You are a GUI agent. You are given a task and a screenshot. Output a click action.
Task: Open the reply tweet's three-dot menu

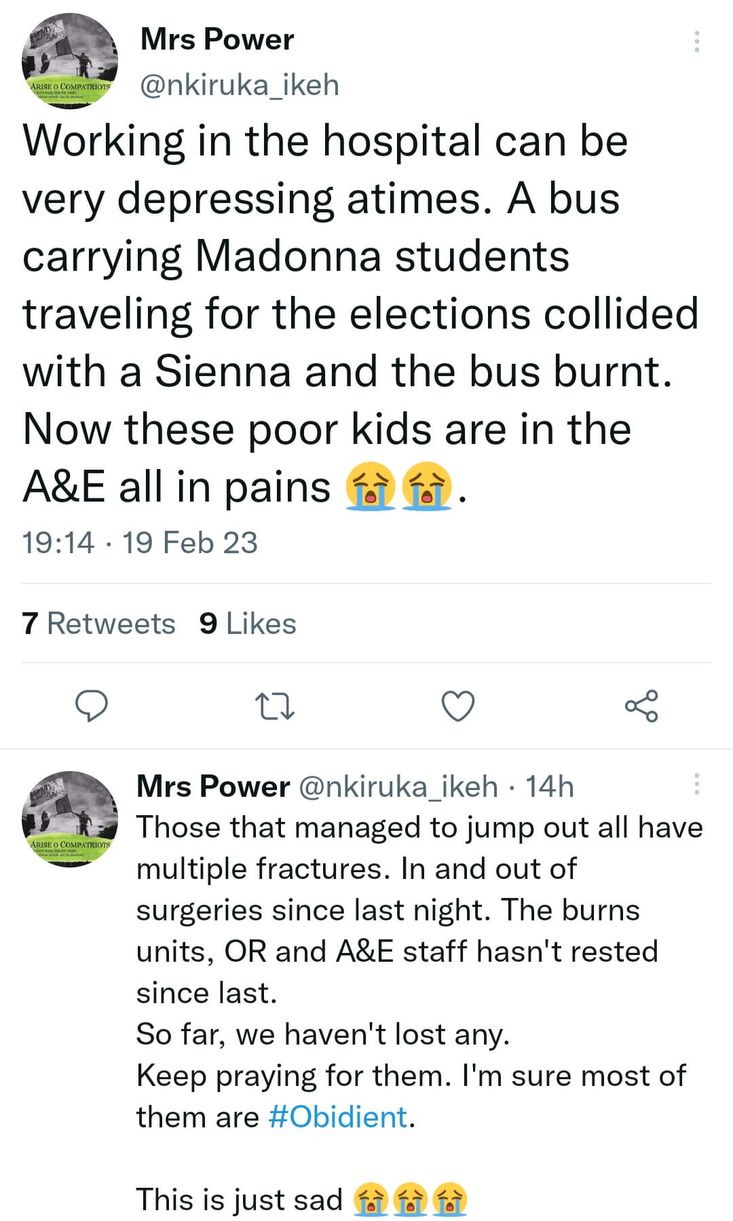(696, 784)
